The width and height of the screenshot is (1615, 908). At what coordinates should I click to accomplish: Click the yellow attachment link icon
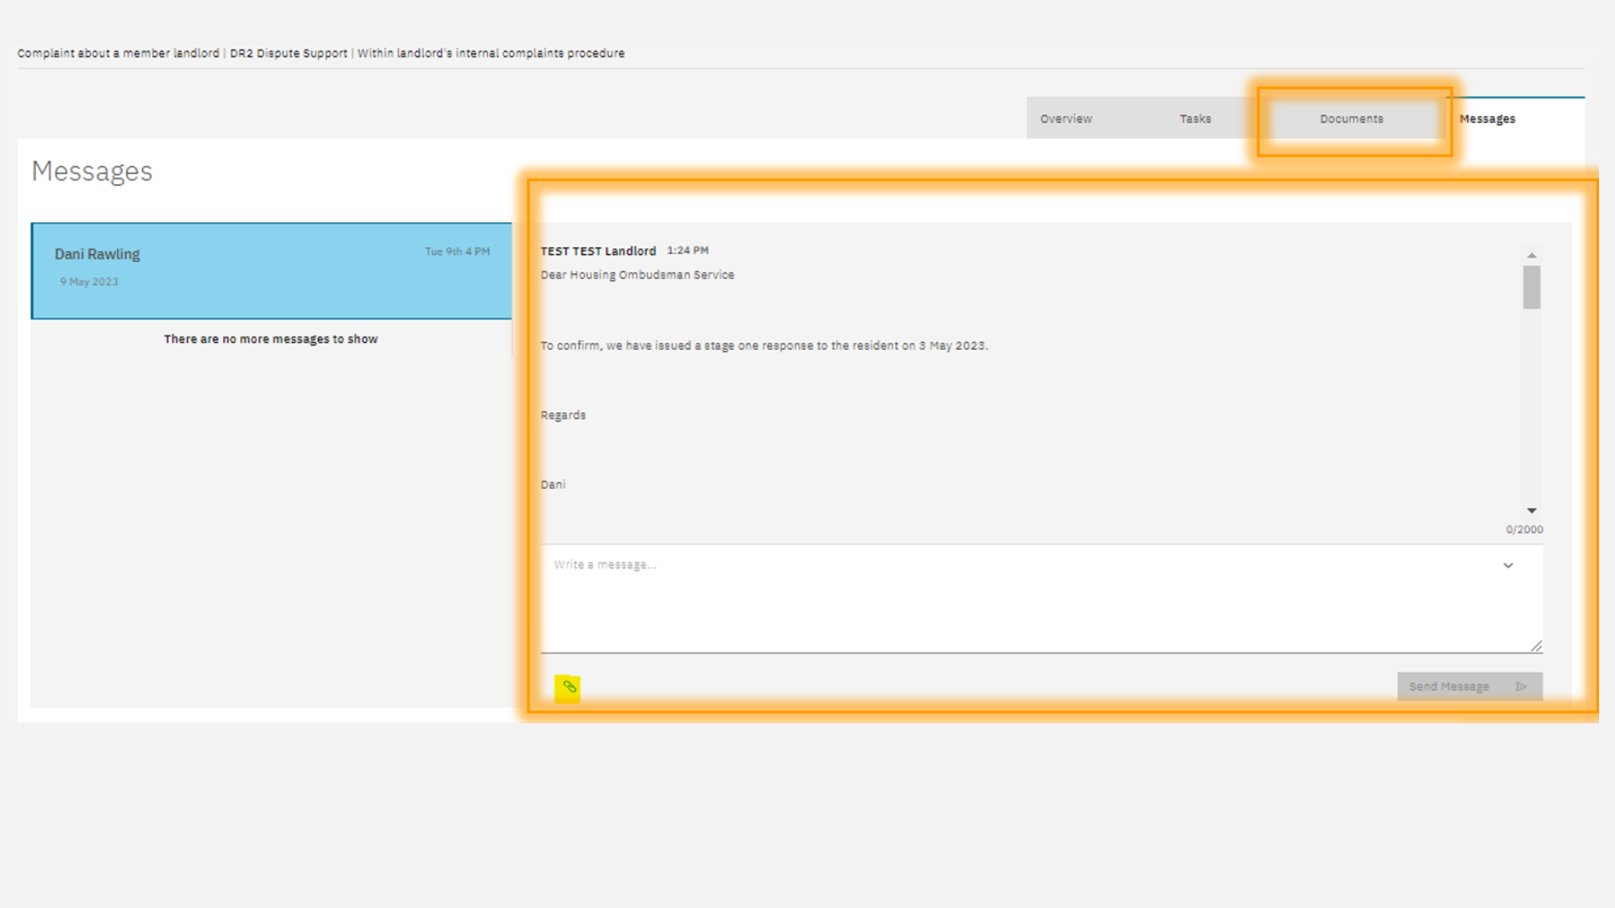[569, 687]
